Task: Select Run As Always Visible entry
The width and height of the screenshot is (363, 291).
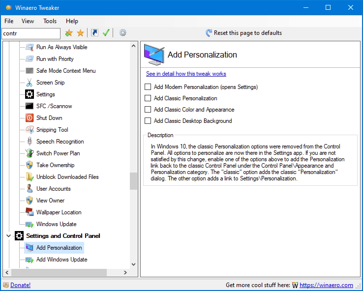Action: 62,47
